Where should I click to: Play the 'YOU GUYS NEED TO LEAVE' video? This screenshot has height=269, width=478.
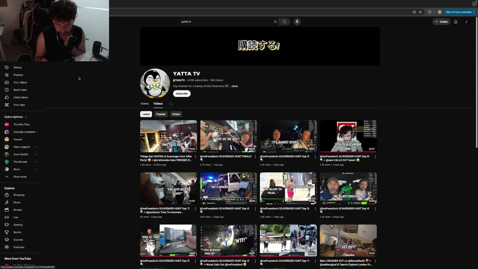tap(168, 188)
